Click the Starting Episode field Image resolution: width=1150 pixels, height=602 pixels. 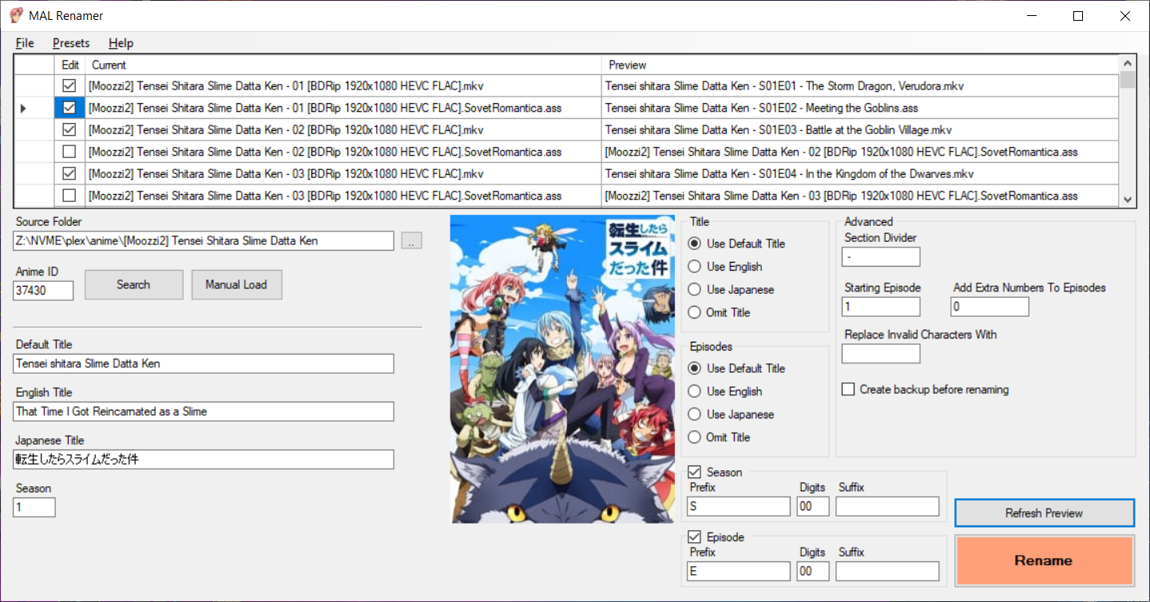(x=881, y=307)
